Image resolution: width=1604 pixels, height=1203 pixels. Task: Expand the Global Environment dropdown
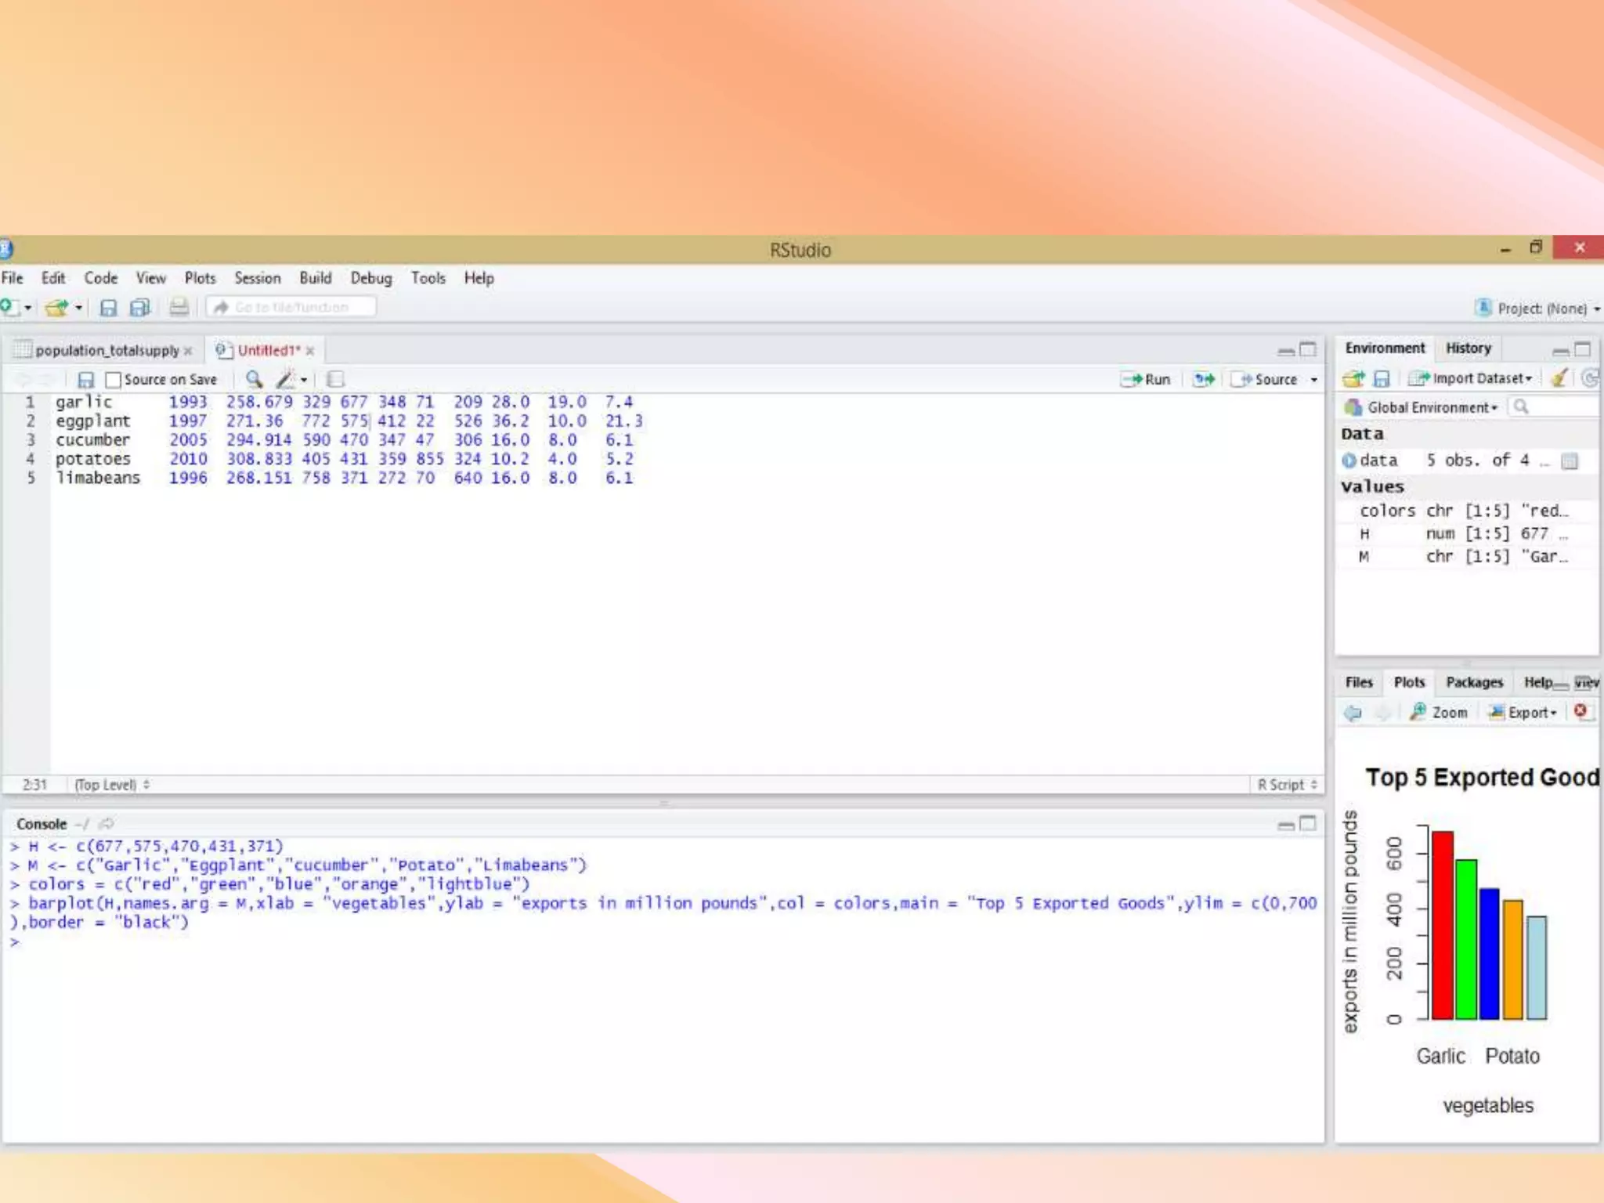[x=1432, y=407]
